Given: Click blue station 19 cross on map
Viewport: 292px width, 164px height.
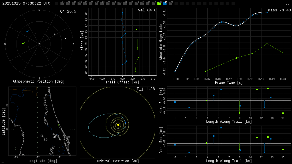Looking at the screenshot, I should pyautogui.click(x=55, y=140).
